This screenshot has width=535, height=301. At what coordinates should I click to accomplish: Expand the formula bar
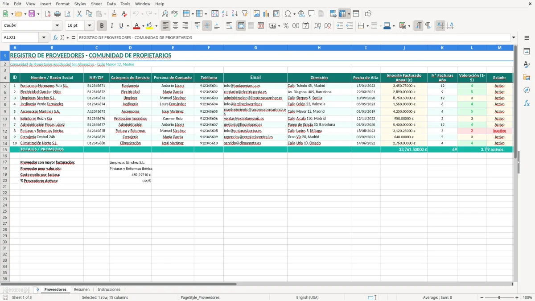(514, 37)
